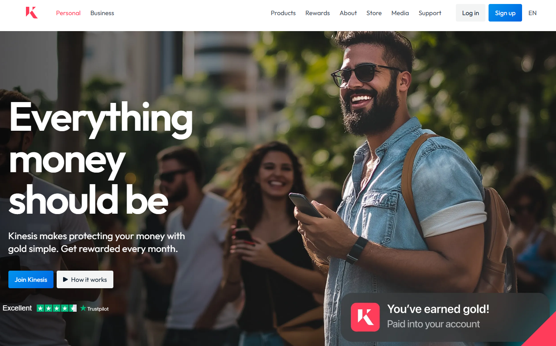Click the red Kinesis icon in notification
The width and height of the screenshot is (556, 346).
[x=365, y=317]
